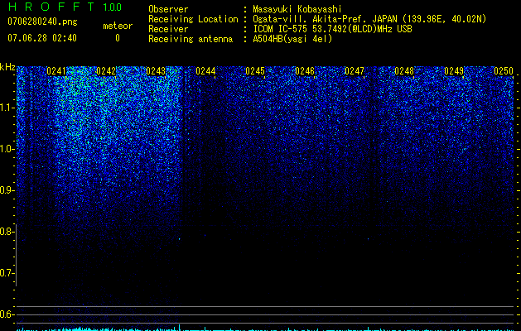521x331 pixels.
Task: Click the 0247 time marker
Action: click(x=355, y=71)
